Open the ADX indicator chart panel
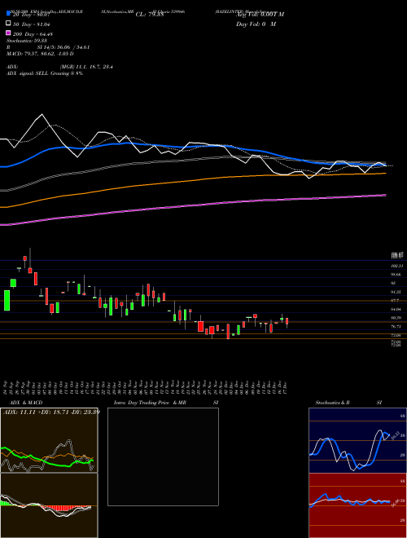407x538 pixels. click(x=49, y=440)
